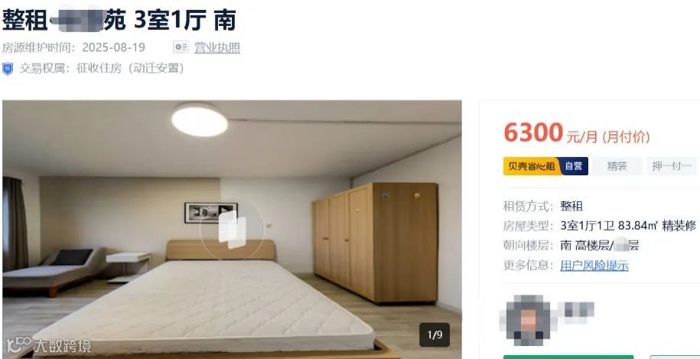Click the 6300 monthly price
Viewport: 700px width, 359px height.
coord(533,133)
